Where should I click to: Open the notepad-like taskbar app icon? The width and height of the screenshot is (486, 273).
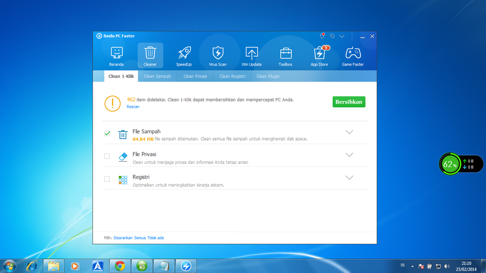click(x=164, y=266)
